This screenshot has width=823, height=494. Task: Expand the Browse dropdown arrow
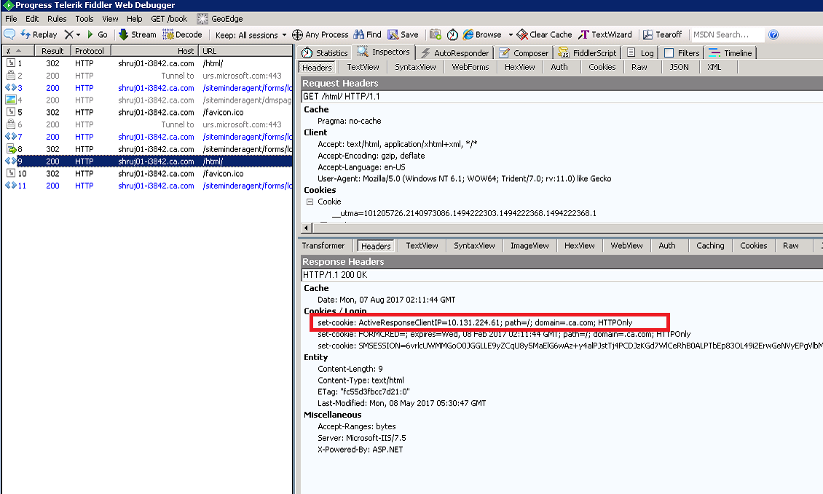[511, 35]
